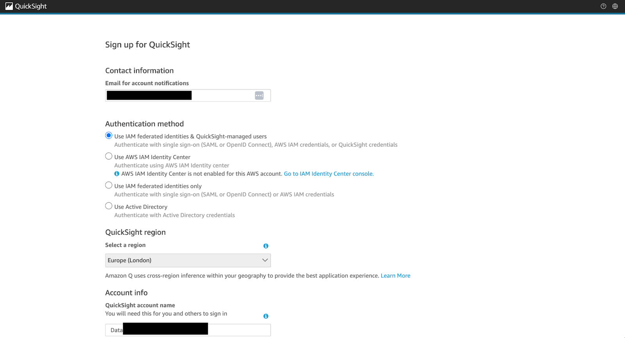This screenshot has height=338, width=625.
Task: Click the QuickSight logo icon
Action: click(9, 6)
